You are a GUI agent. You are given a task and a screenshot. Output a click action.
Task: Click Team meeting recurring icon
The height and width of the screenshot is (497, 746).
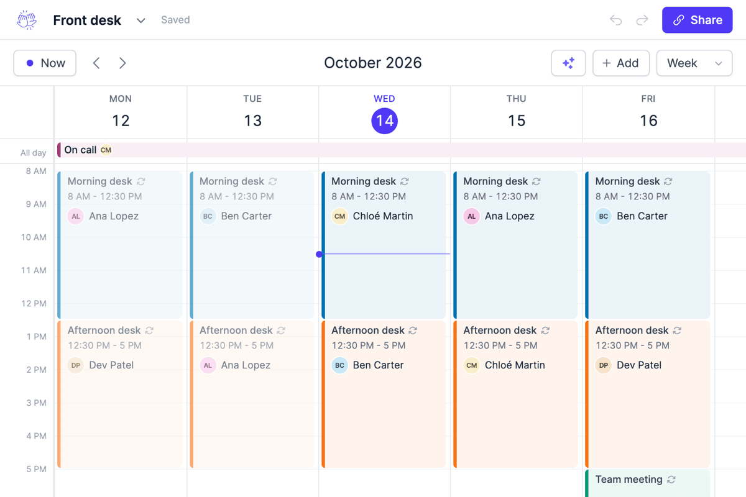click(x=671, y=480)
